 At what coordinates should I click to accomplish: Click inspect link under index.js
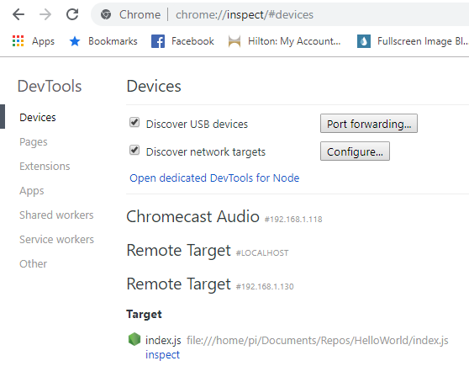(162, 355)
